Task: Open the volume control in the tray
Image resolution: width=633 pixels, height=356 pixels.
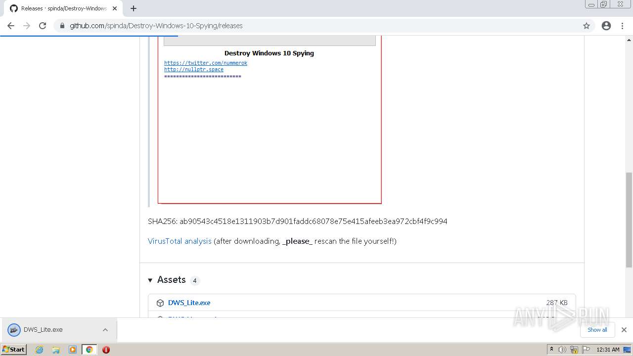Action: click(562, 350)
